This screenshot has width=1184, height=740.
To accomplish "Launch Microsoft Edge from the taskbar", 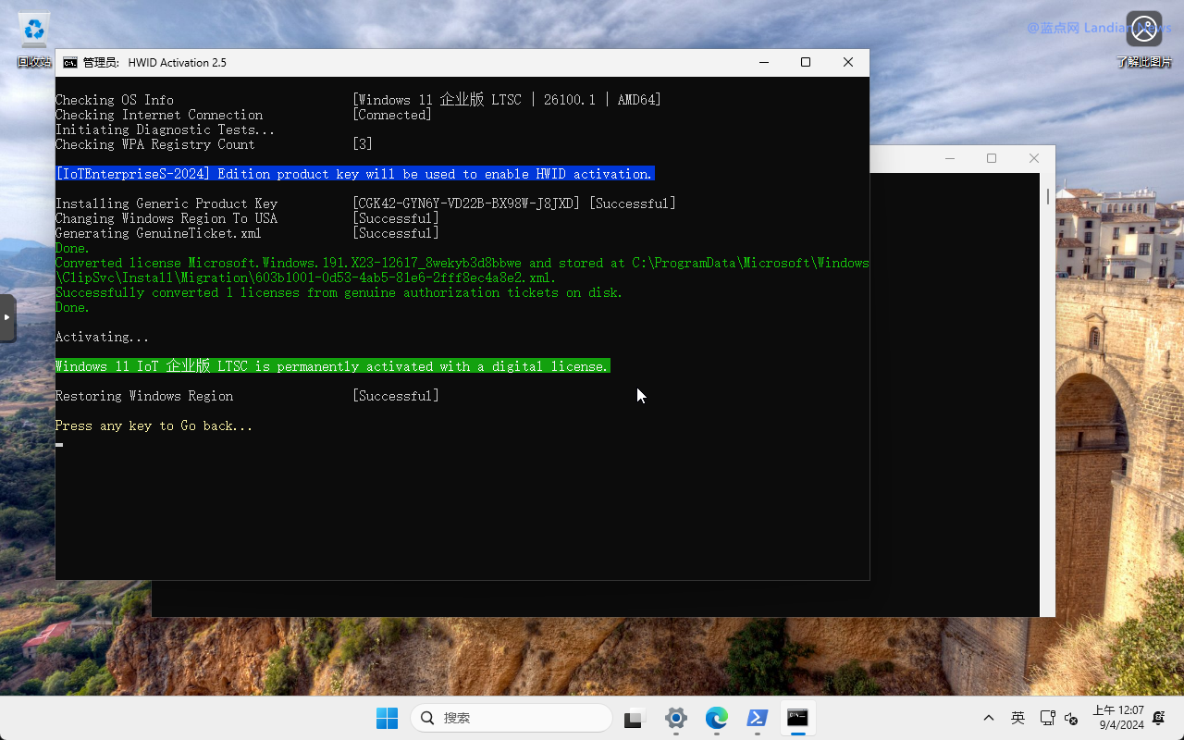I will [717, 718].
